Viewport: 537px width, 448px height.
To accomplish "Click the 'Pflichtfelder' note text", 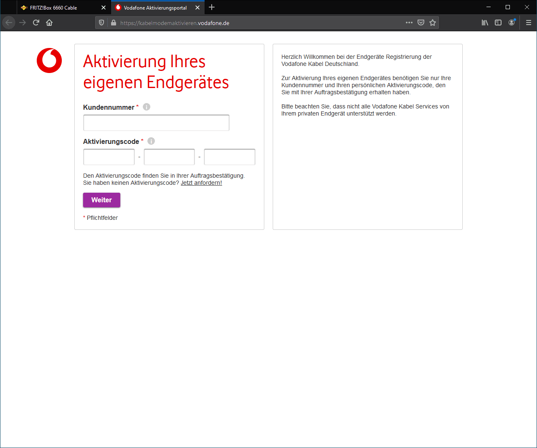I will click(x=102, y=218).
